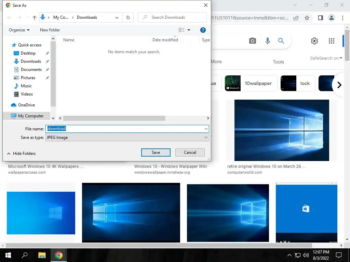Open computerworld.com Windows 10 image
The image size is (350, 262).
(282, 130)
